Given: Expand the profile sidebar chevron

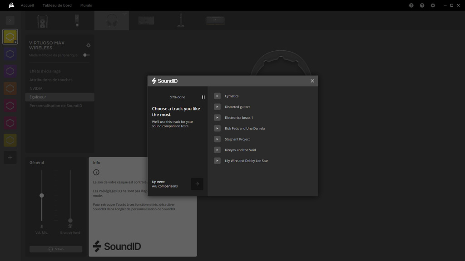Looking at the screenshot, I should tap(10, 20).
